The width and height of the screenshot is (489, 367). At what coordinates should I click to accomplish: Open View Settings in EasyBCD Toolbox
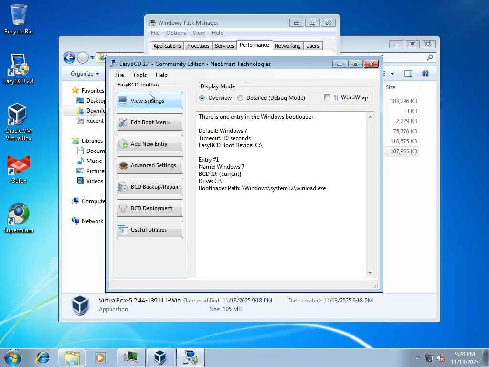click(x=149, y=100)
